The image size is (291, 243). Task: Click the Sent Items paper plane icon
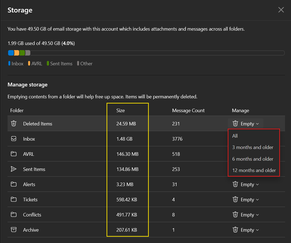[14, 169]
